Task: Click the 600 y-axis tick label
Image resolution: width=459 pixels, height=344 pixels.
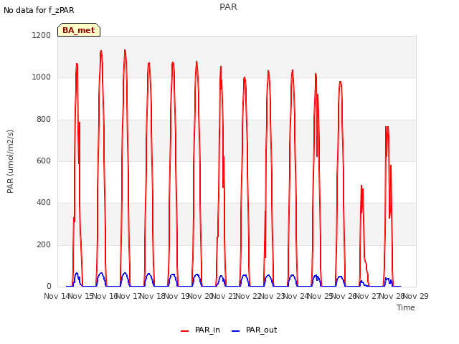Action: click(x=44, y=161)
